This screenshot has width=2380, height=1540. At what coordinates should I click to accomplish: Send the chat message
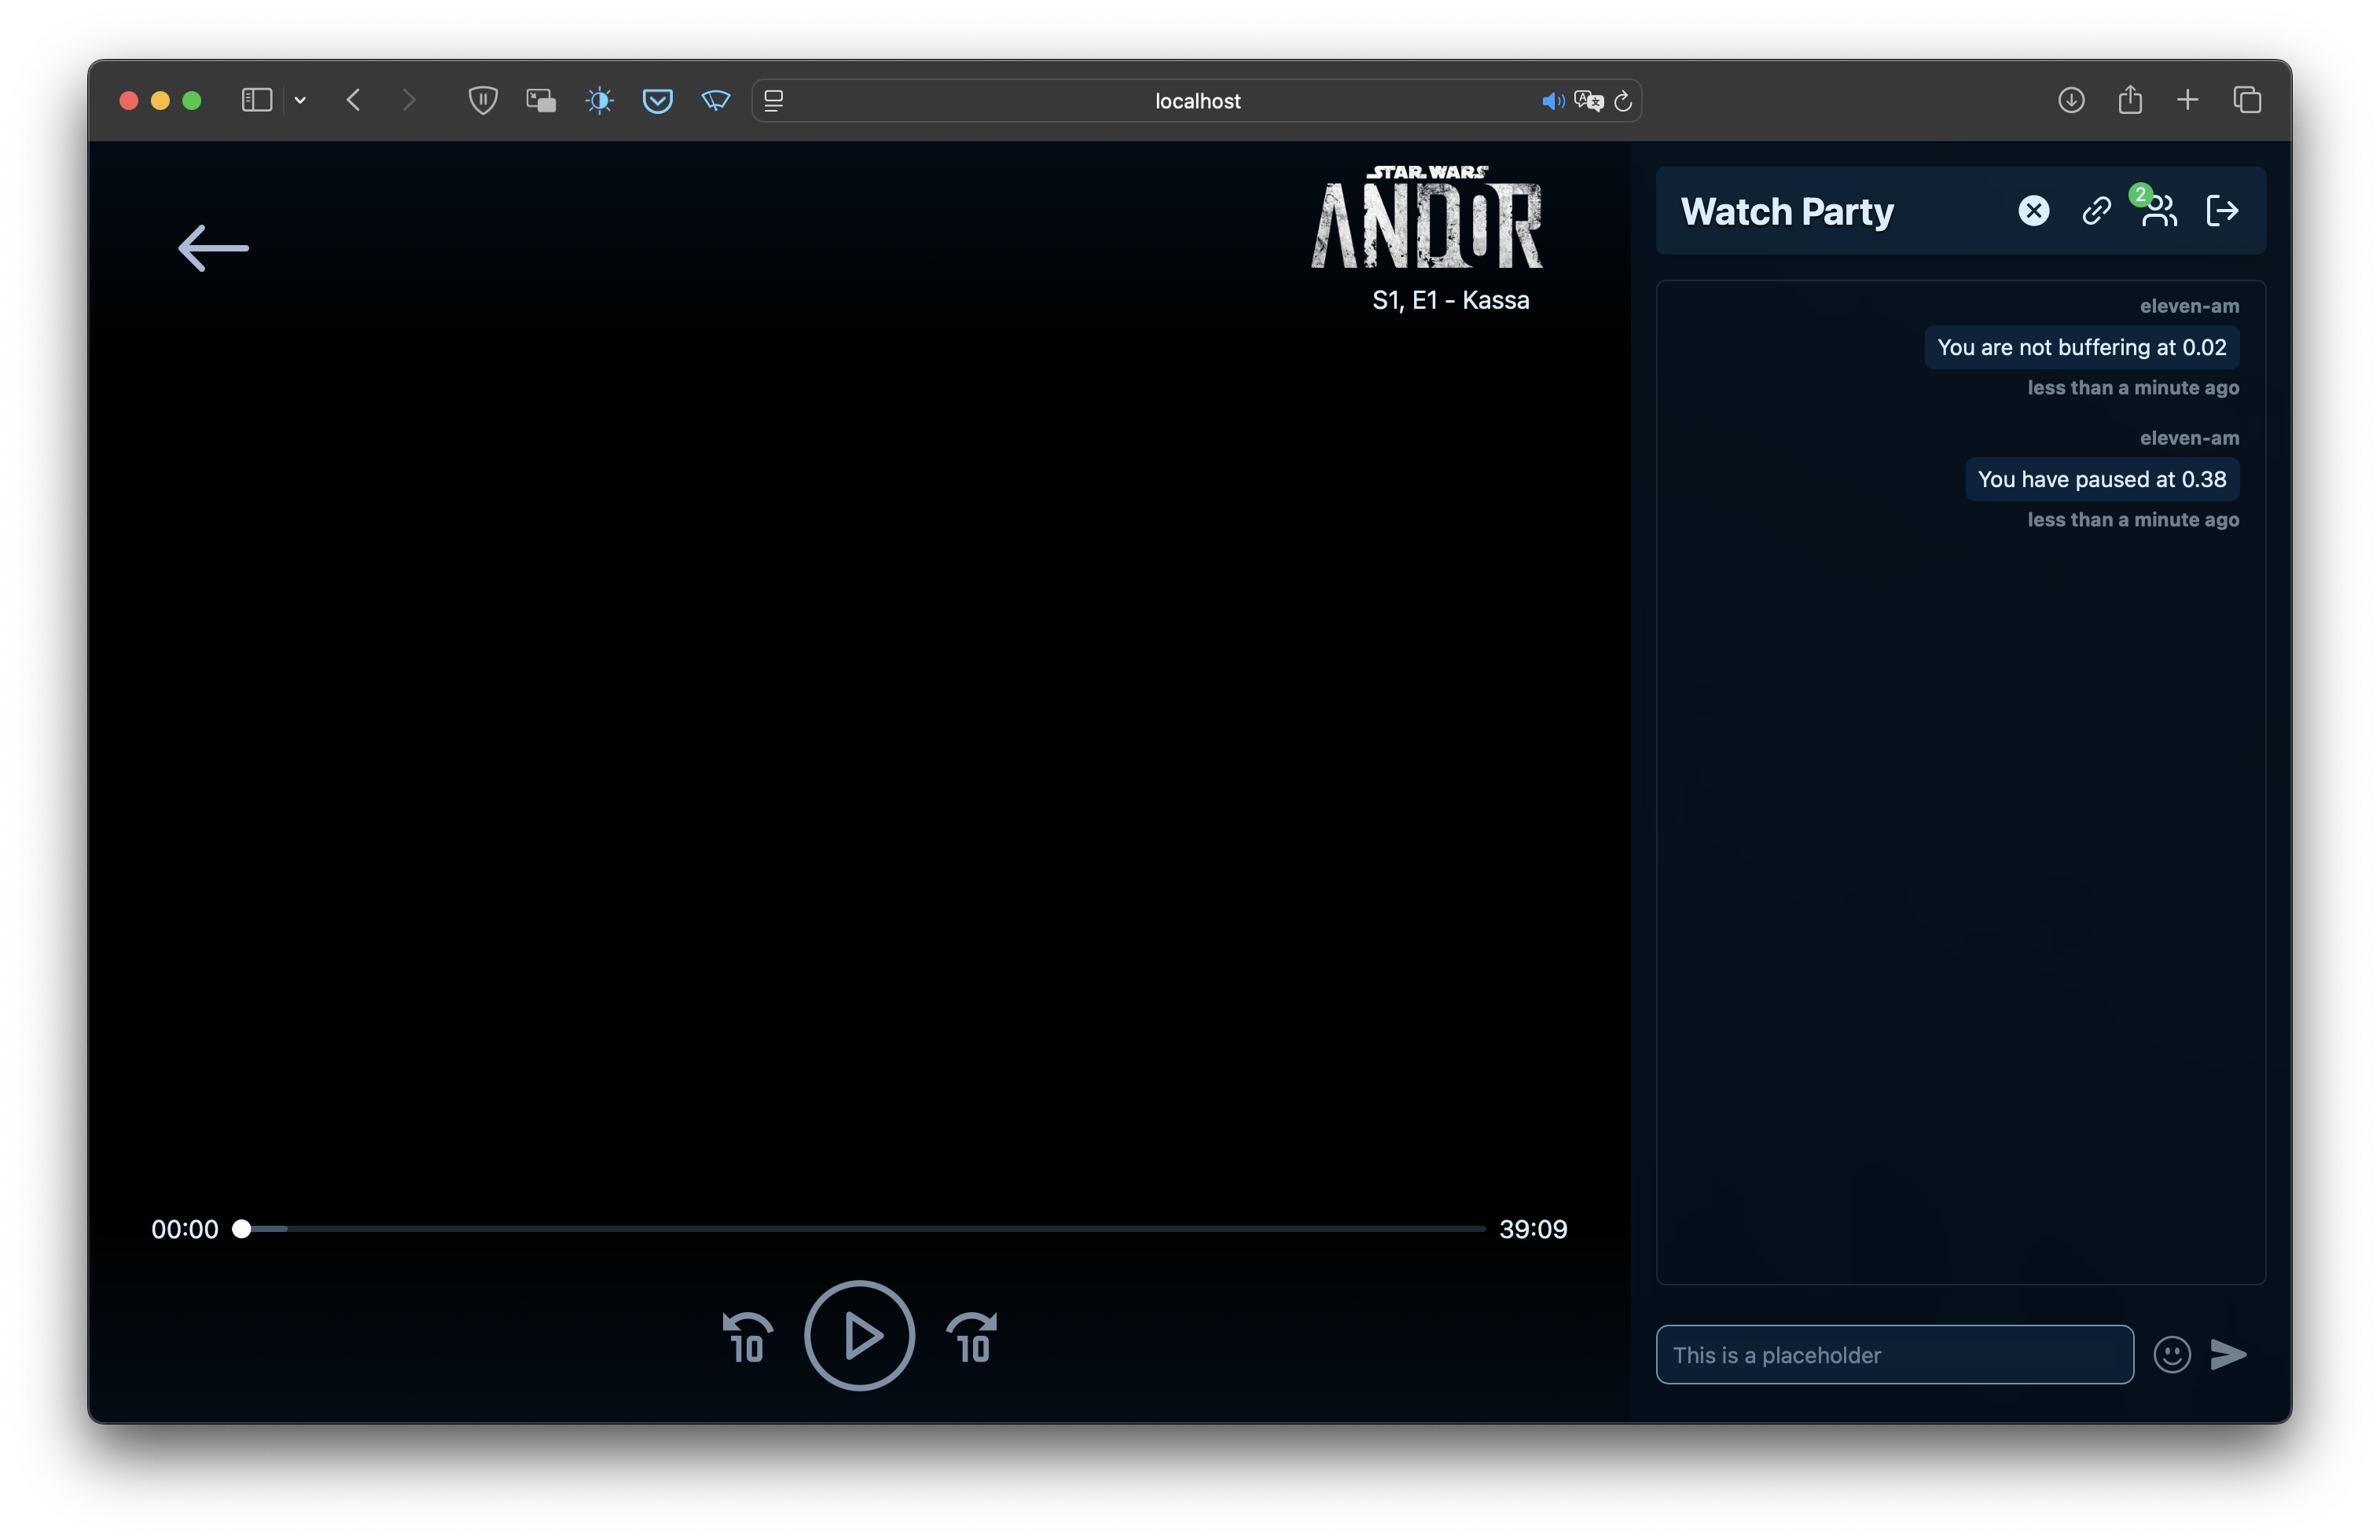point(2228,1355)
